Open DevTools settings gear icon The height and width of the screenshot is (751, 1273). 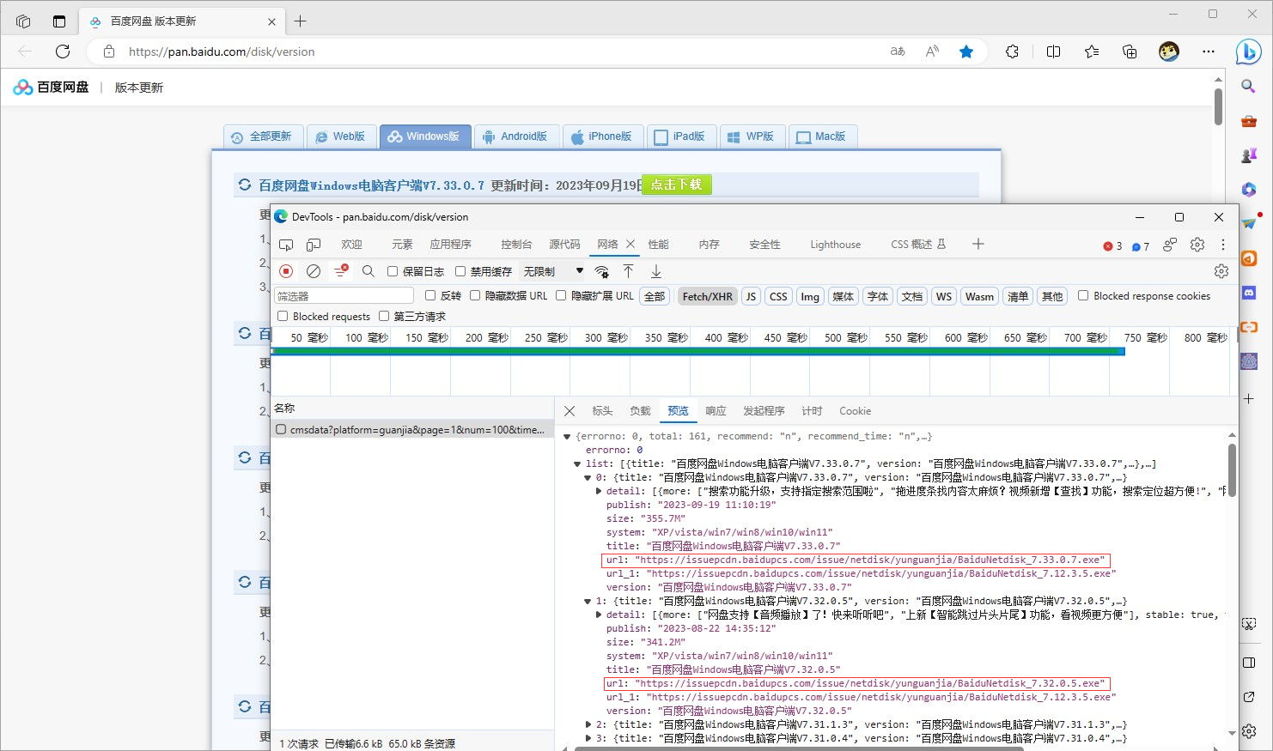point(1197,245)
